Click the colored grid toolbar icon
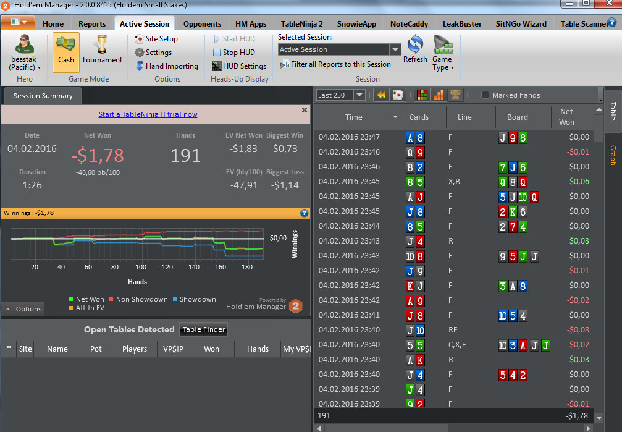 pyautogui.click(x=422, y=95)
